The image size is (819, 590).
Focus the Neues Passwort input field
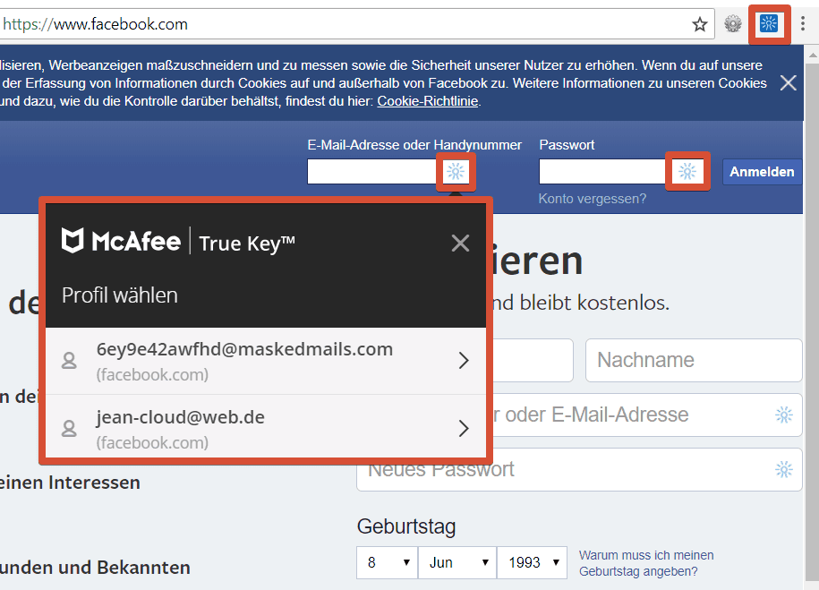point(579,469)
